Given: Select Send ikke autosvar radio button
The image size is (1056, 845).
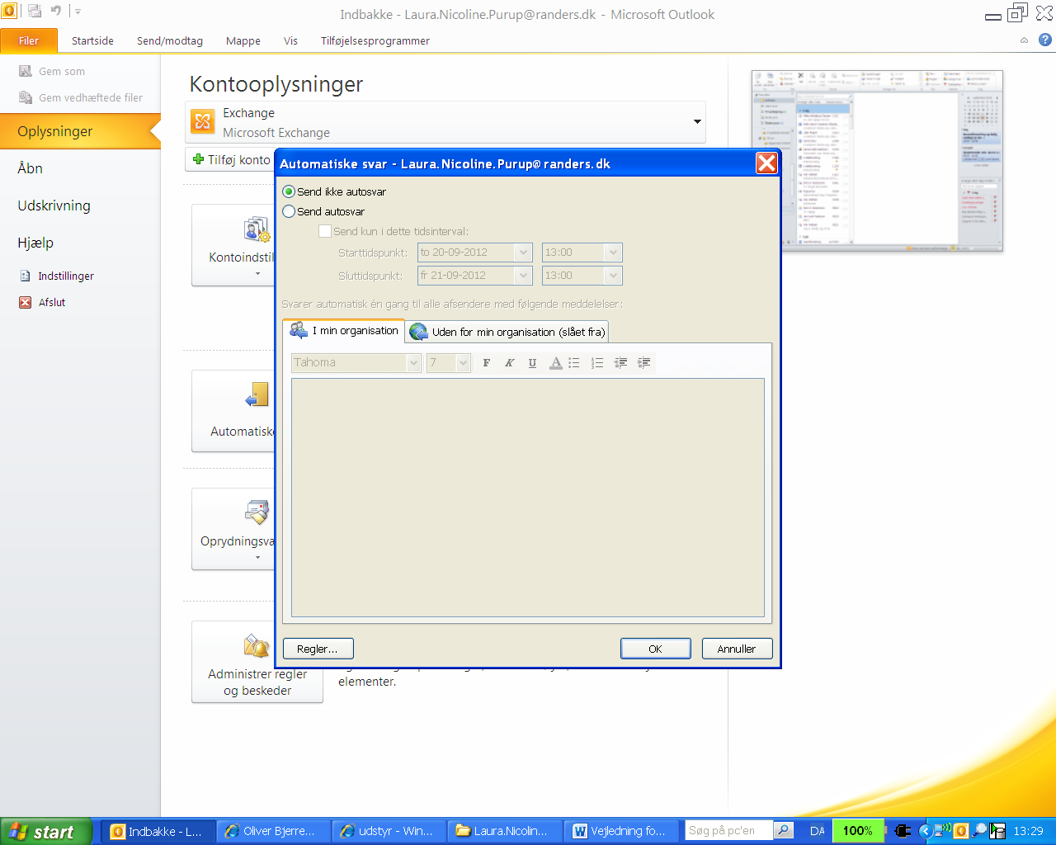Looking at the screenshot, I should click(289, 191).
